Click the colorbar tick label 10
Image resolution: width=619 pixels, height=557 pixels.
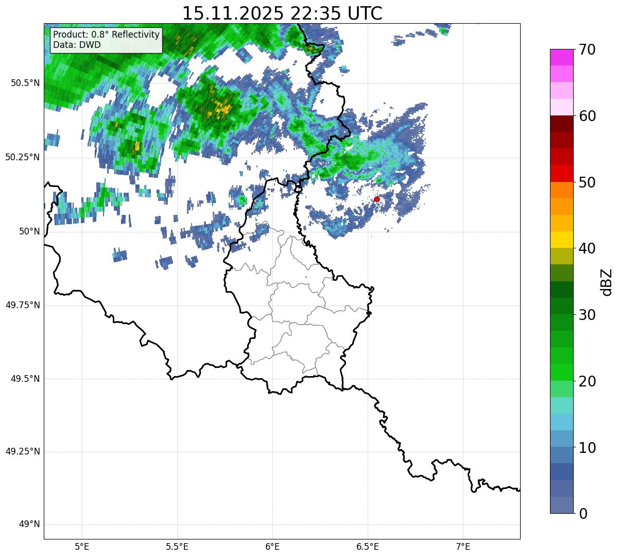(x=587, y=448)
